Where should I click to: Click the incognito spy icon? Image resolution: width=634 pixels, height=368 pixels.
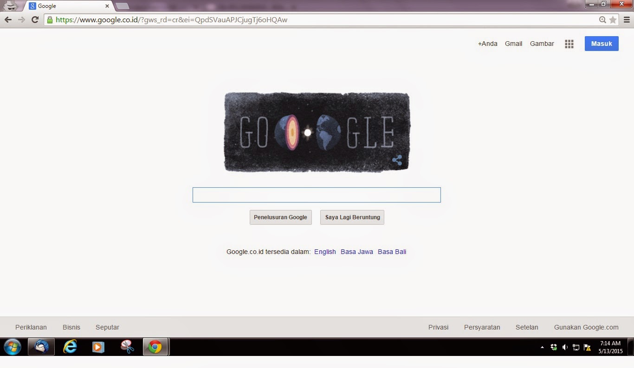coord(10,6)
